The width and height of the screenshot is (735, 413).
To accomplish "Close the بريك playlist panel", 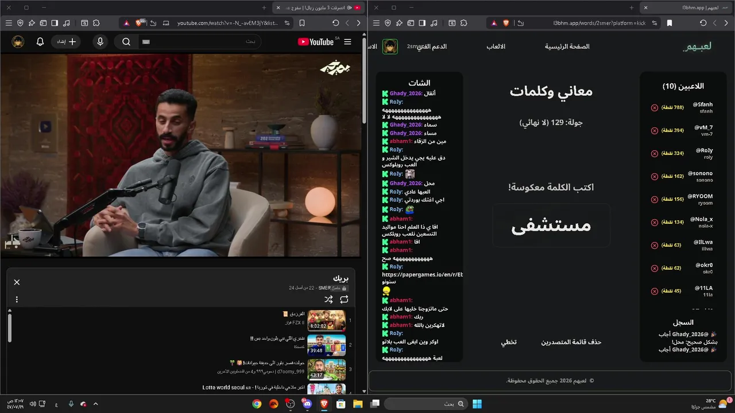I will coord(17,282).
